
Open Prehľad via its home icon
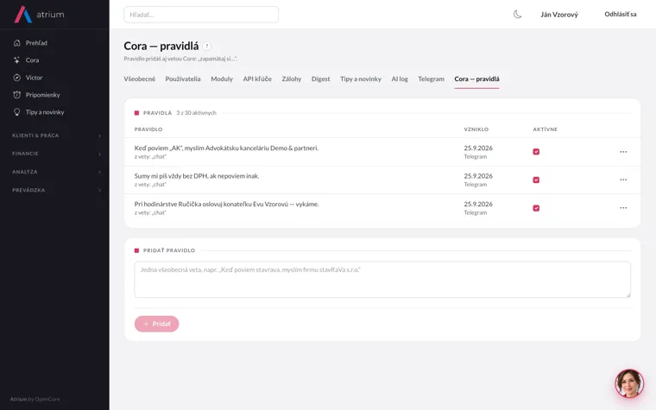coord(16,42)
